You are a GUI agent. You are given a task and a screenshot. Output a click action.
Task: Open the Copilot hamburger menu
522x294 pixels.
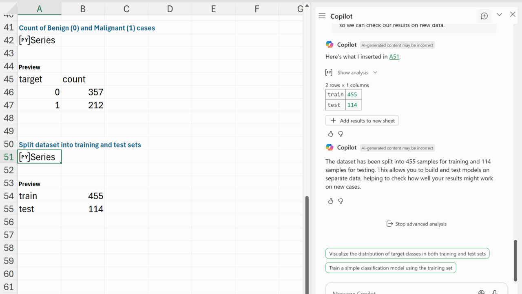coord(322,16)
